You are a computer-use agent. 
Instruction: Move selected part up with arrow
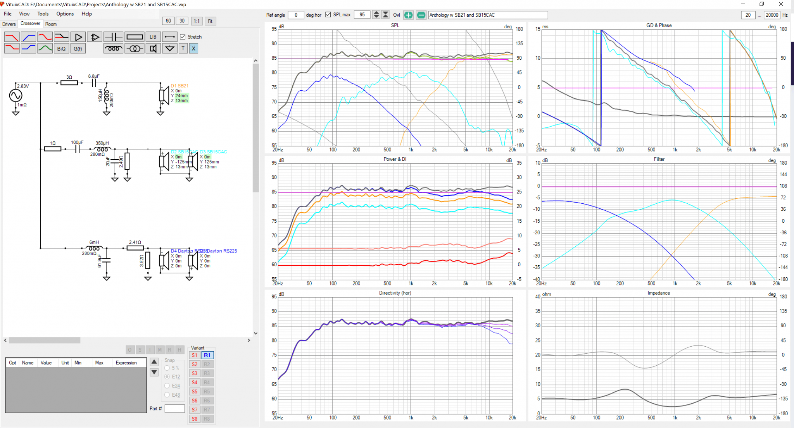[154, 362]
